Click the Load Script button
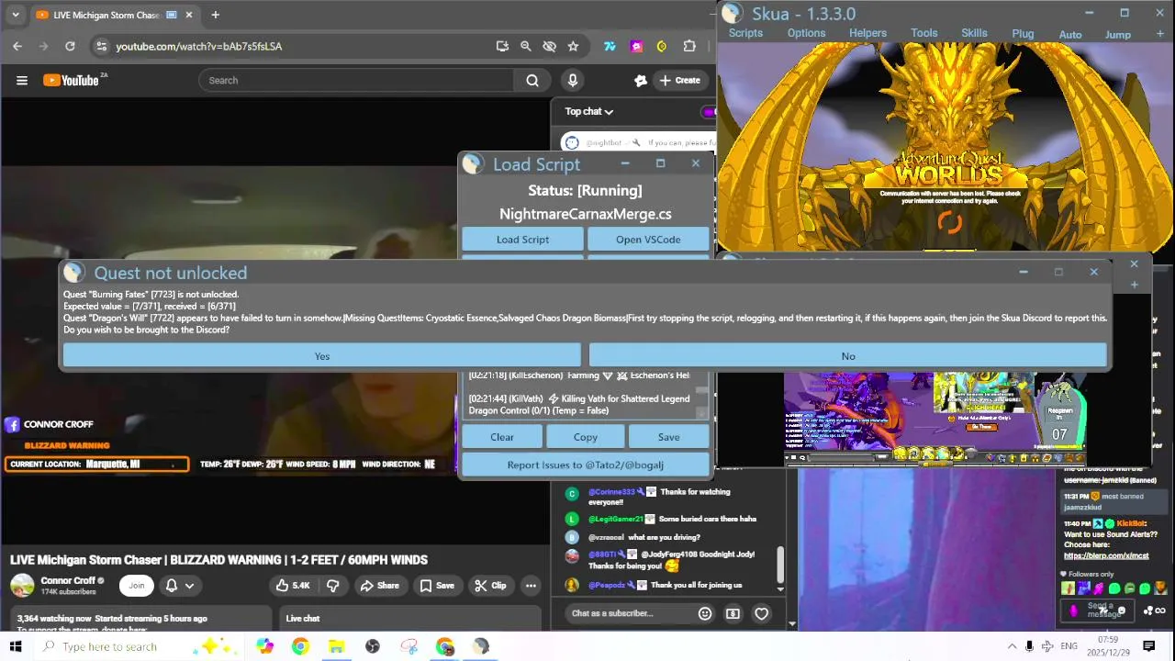This screenshot has height=661, width=1175. point(522,240)
